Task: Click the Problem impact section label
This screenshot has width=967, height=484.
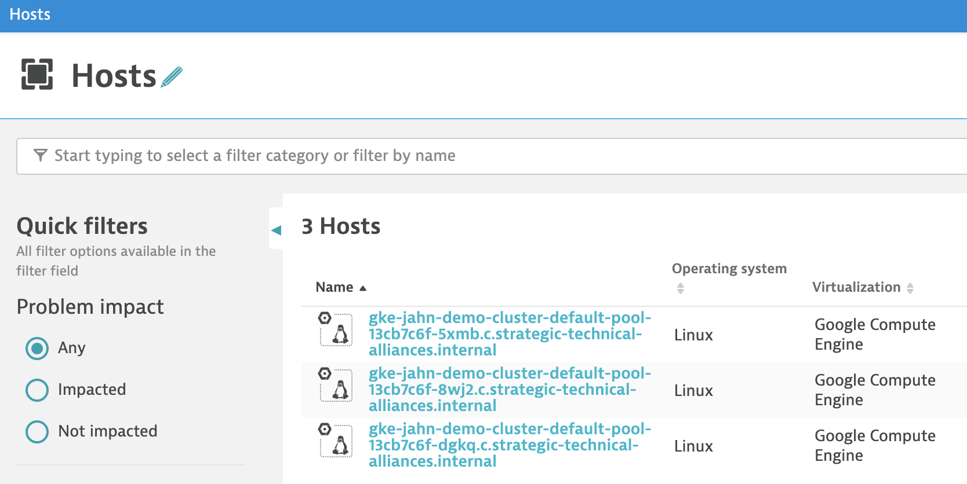Action: coord(90,307)
